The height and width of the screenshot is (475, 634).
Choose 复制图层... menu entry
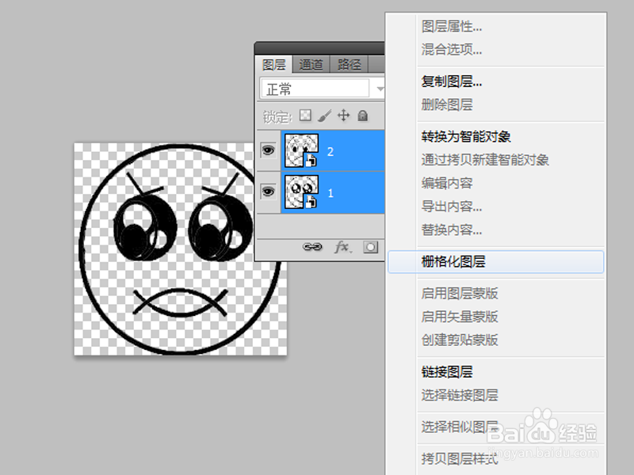[x=451, y=82]
